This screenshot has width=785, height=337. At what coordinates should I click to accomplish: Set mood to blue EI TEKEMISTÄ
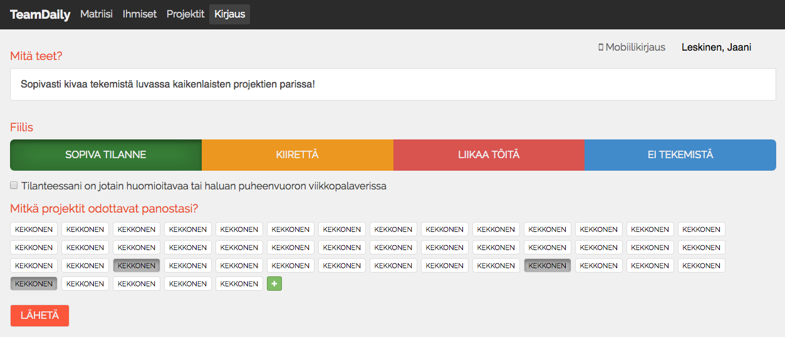(x=680, y=155)
